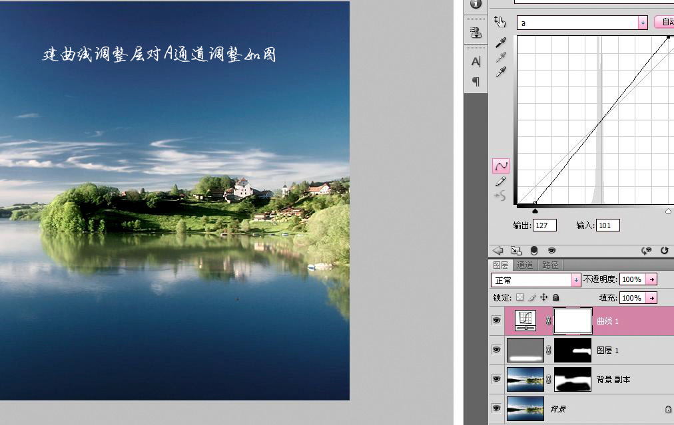Click the black point slider triangle

(535, 211)
